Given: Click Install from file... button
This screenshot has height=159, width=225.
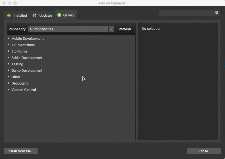Looking at the screenshot, I should pos(21,151).
